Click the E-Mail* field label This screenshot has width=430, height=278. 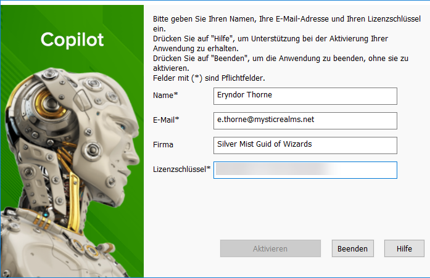click(x=166, y=120)
